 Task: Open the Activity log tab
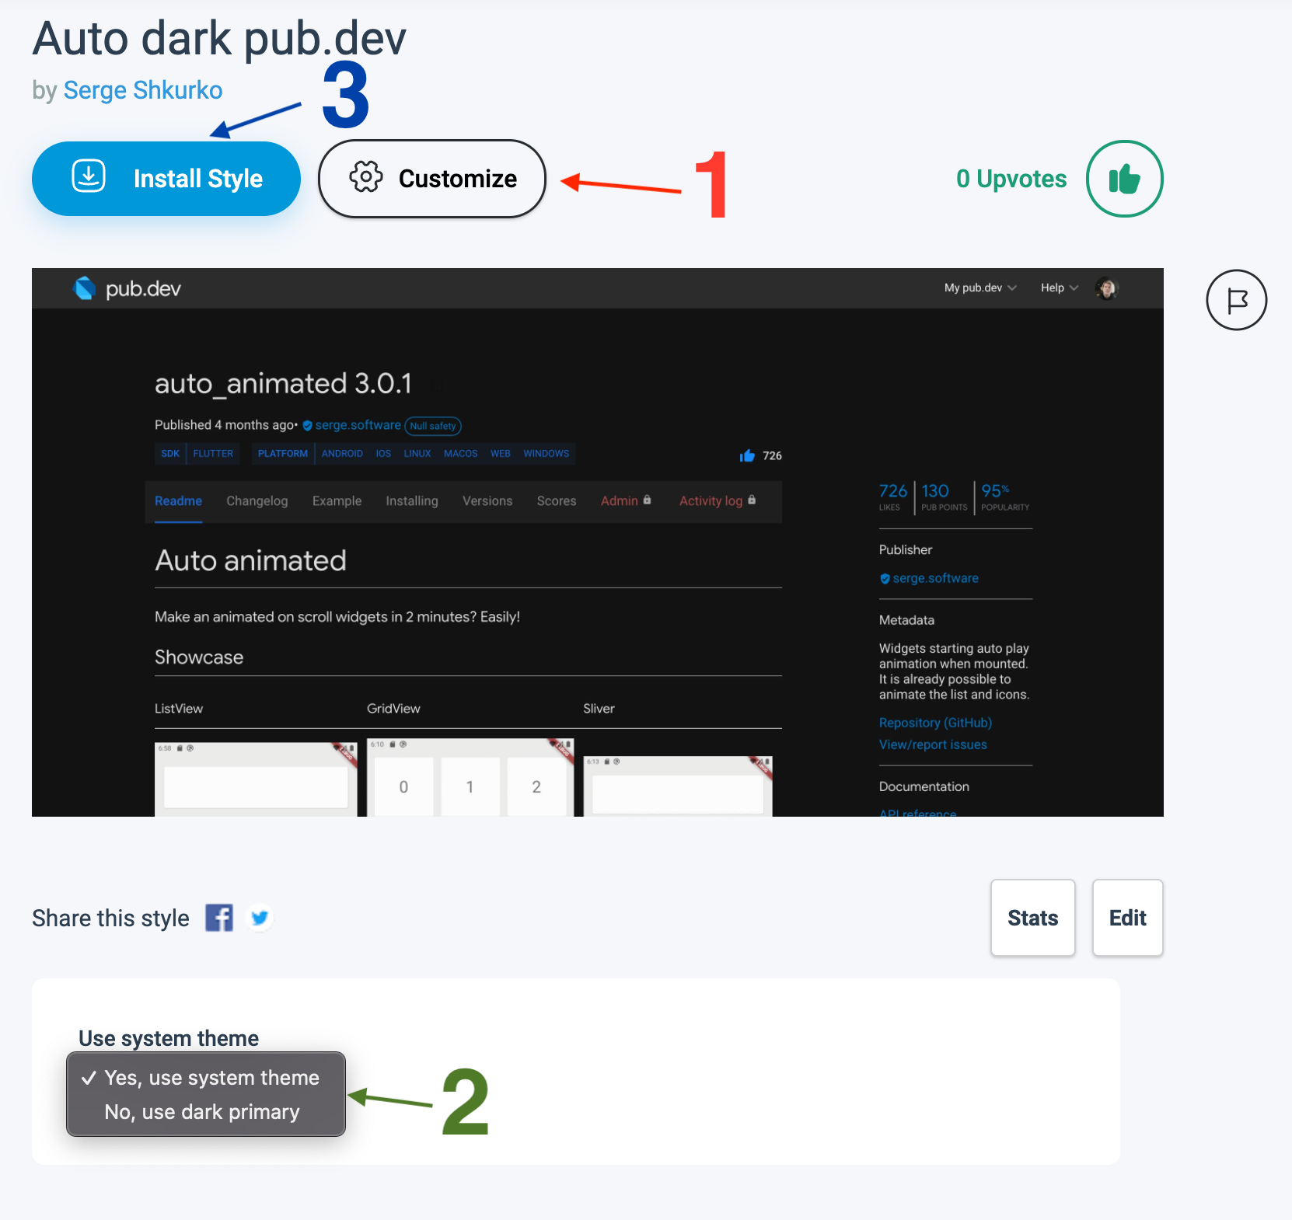tap(718, 501)
